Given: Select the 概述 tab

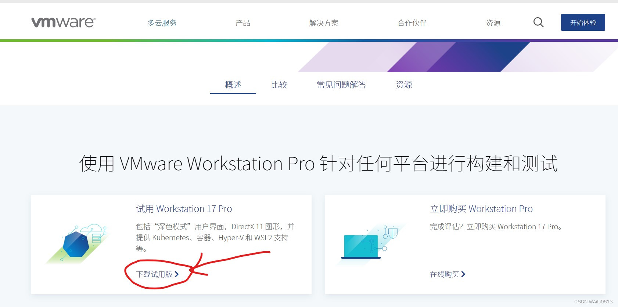Looking at the screenshot, I should click(x=233, y=85).
